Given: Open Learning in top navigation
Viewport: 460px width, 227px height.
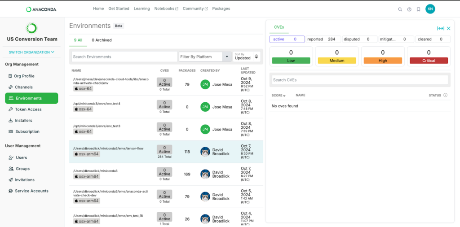Looking at the screenshot, I should pos(142,9).
